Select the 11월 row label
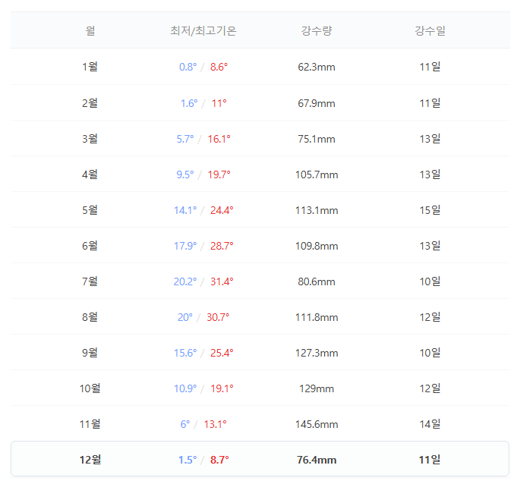520x481 pixels. [x=90, y=424]
